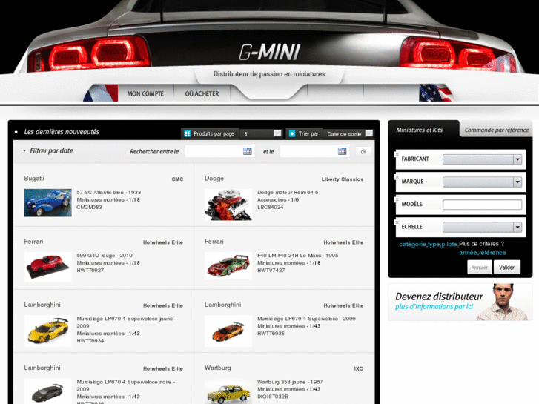Click the 57 SC Atlantic bleu - 1938 title
This screenshot has height=404, width=539.
click(109, 192)
